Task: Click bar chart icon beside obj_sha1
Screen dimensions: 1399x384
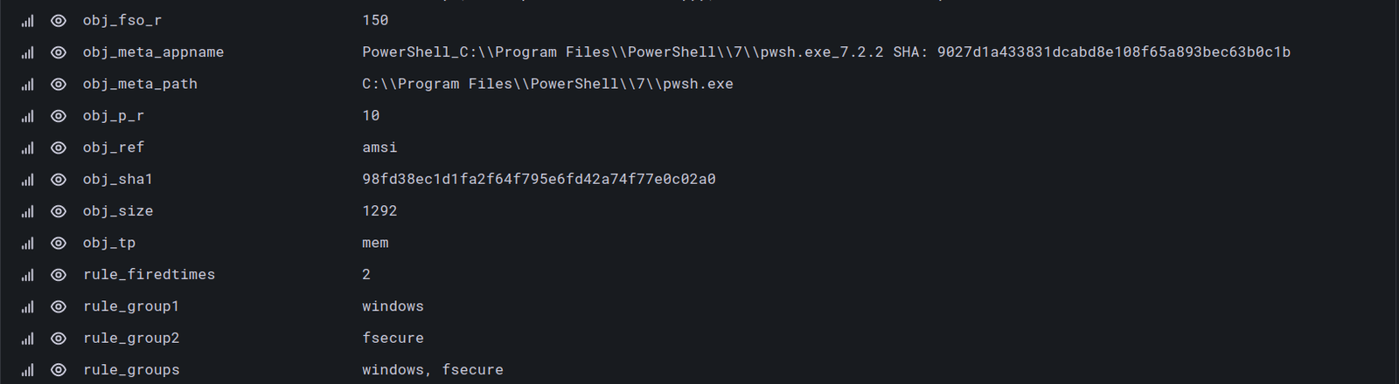Action: pos(28,180)
